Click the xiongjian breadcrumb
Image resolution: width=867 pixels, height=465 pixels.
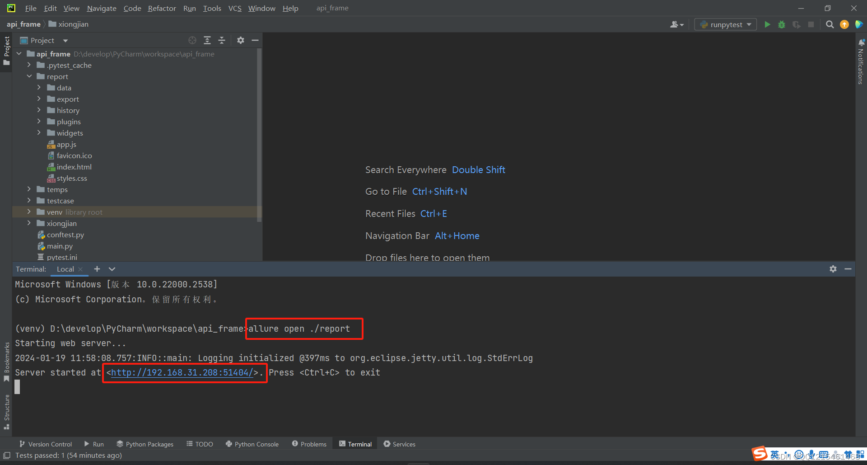pos(68,24)
